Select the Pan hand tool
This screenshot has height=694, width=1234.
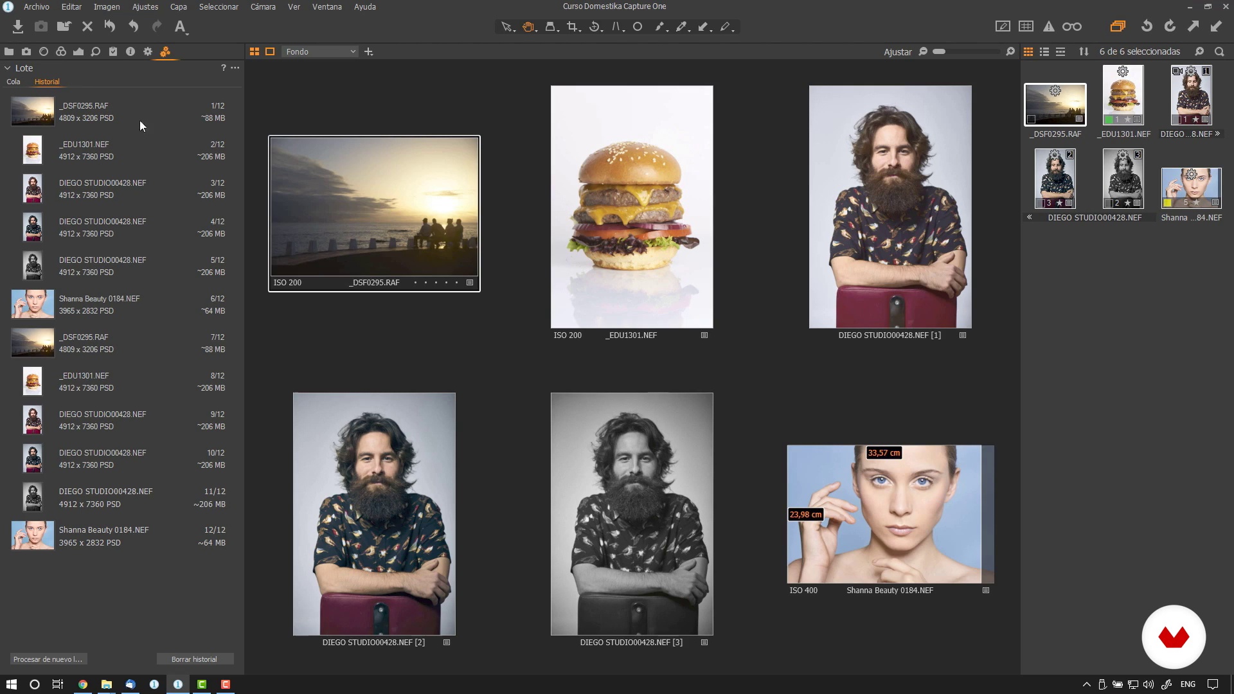pyautogui.click(x=529, y=27)
